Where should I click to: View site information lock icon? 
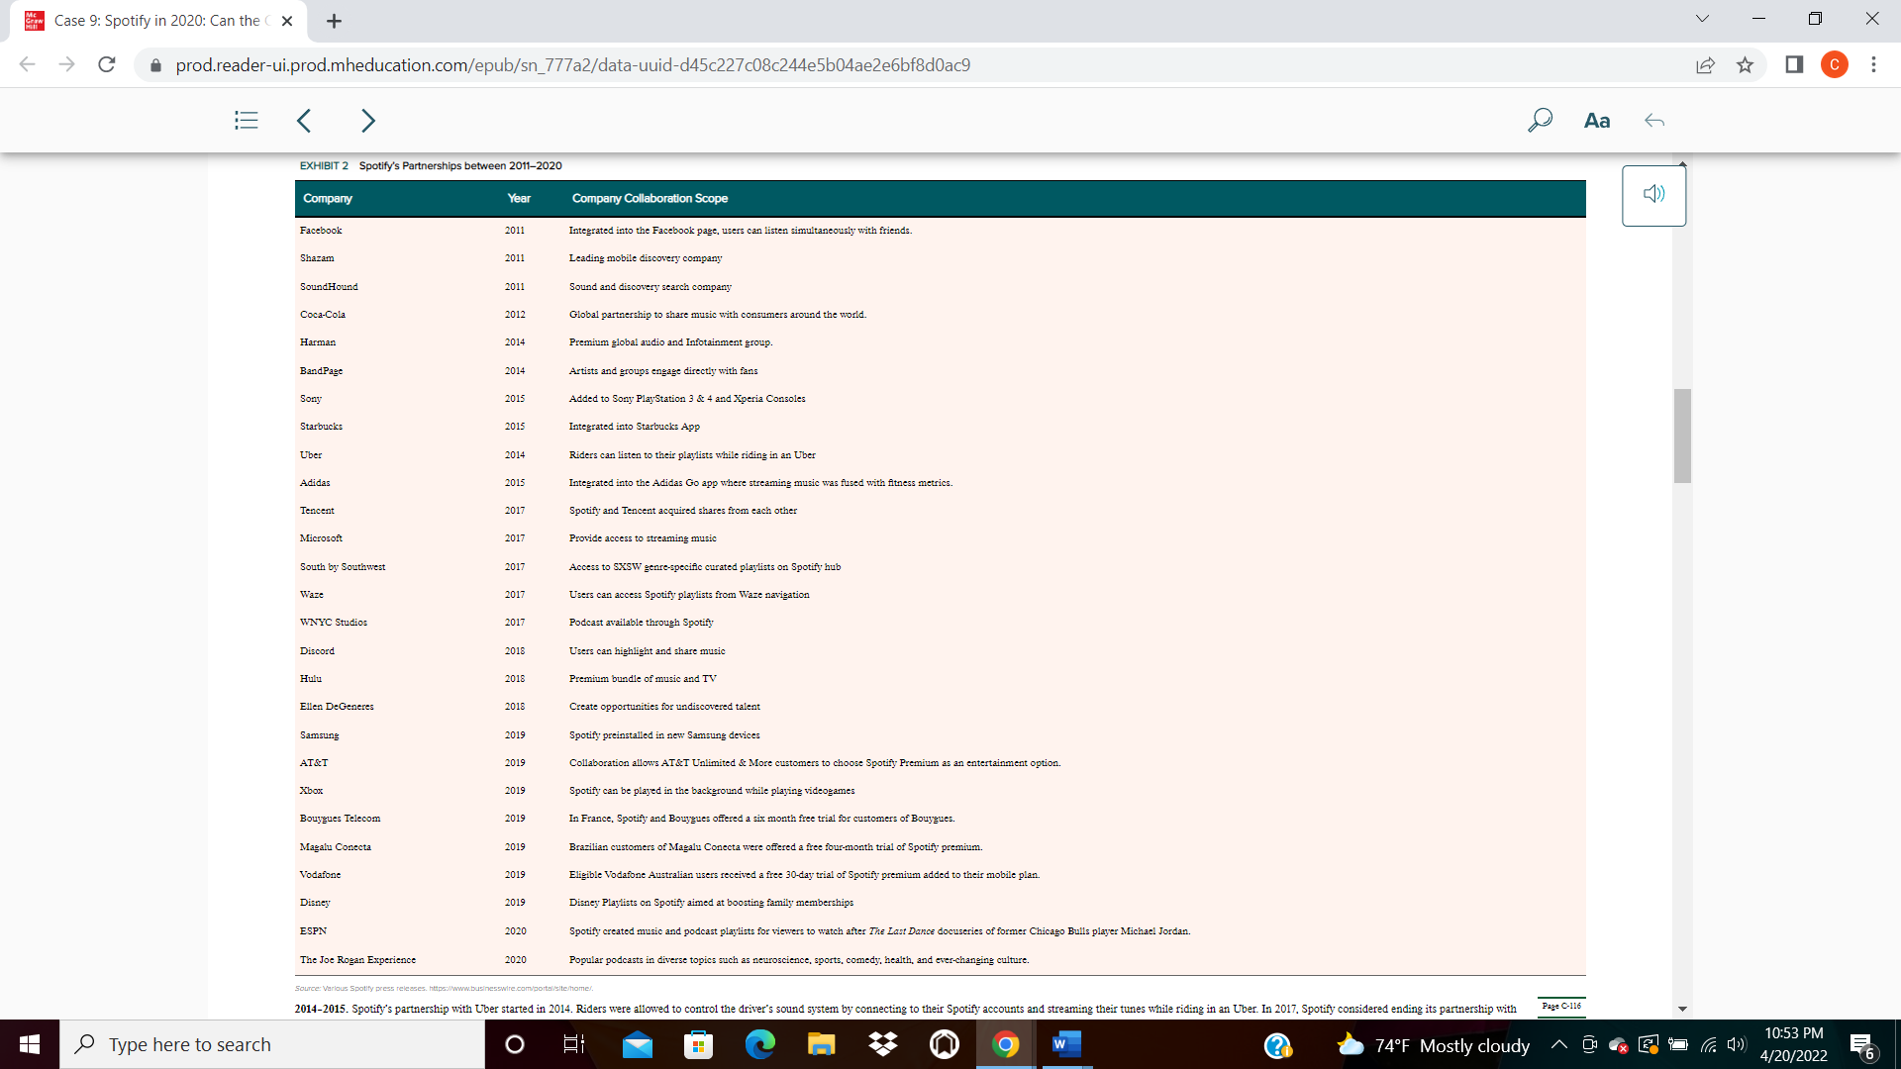point(154,65)
